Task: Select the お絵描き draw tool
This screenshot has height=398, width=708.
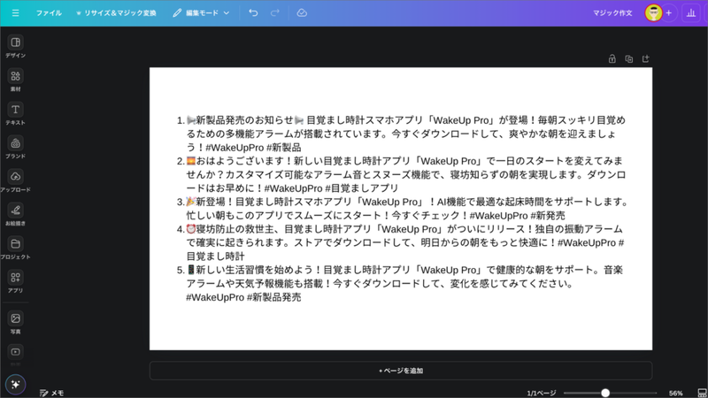Action: (x=15, y=215)
